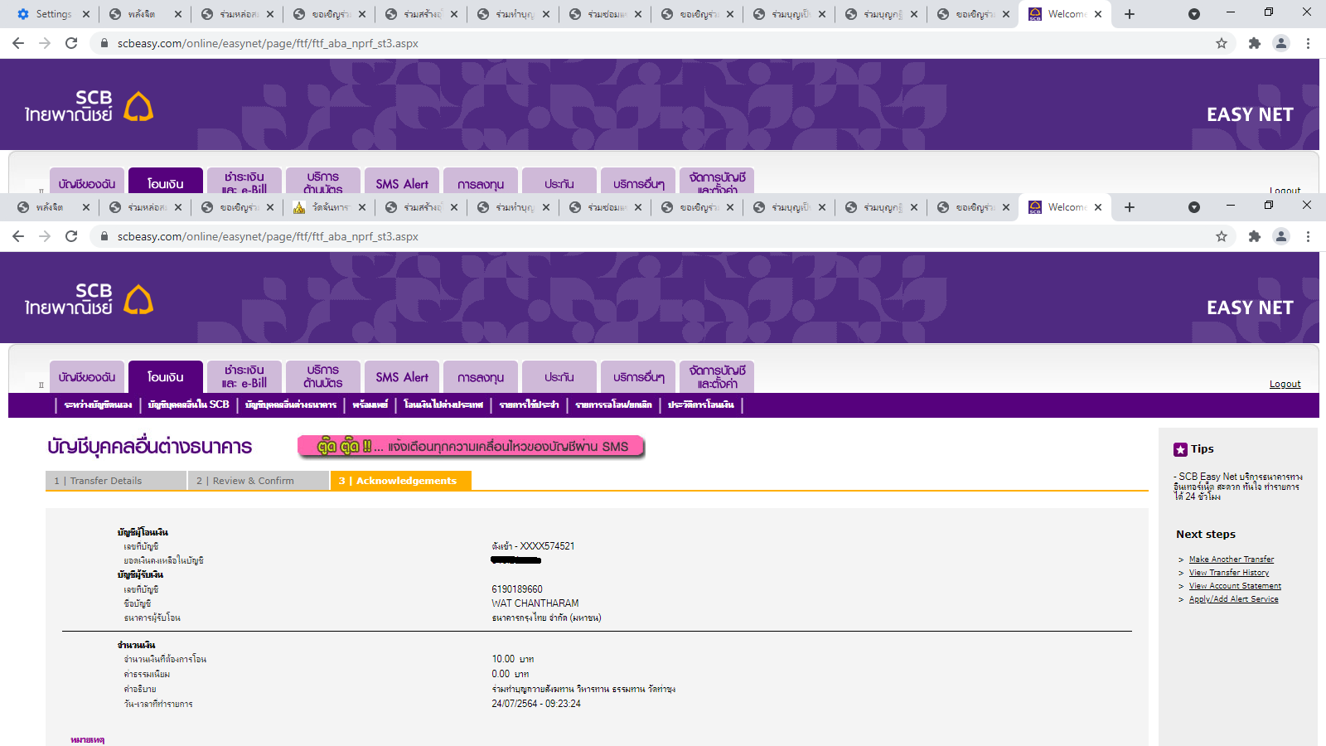Screen dimensions: 1326x746
Task: Add a new tab in the lower window
Action: point(1130,207)
